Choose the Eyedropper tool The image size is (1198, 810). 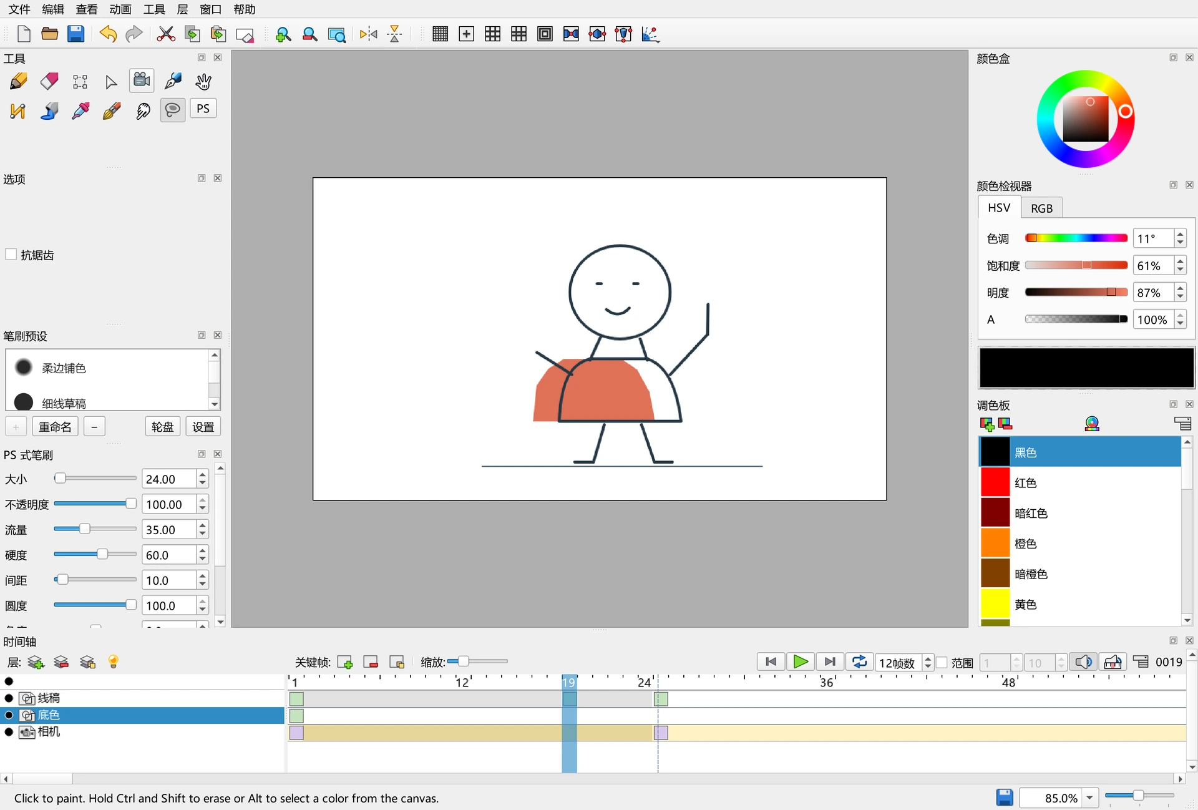[x=80, y=111]
